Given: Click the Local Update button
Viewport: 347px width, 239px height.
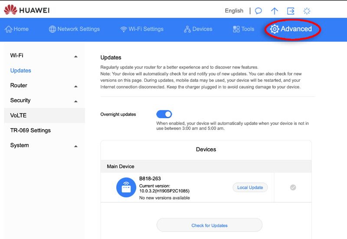Looking at the screenshot, I should click(250, 187).
